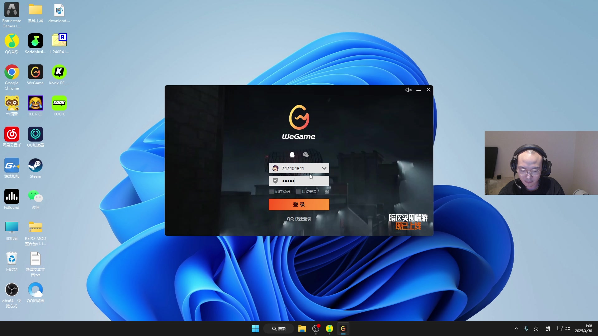
Task: Select the YY语音 desktop icon
Action: coord(12,106)
